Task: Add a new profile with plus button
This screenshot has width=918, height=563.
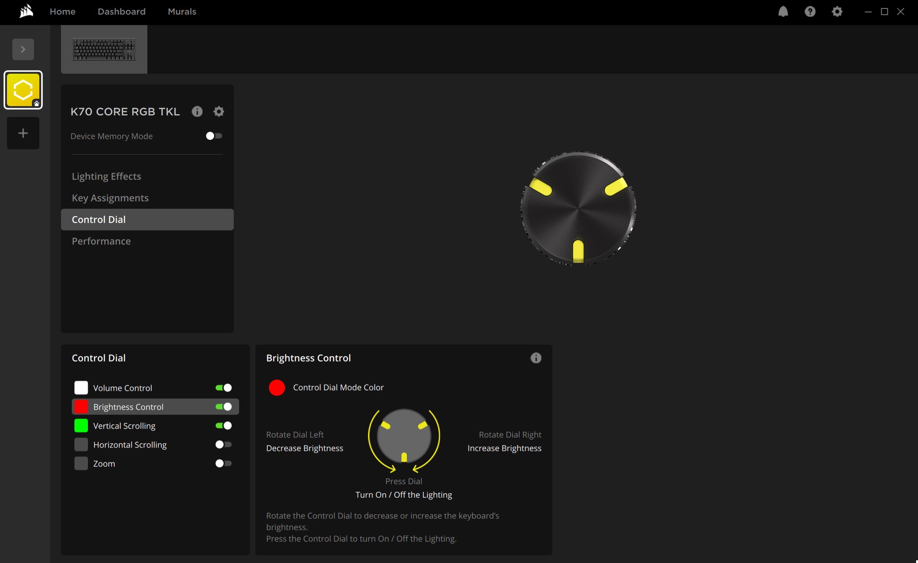Action: pyautogui.click(x=23, y=133)
